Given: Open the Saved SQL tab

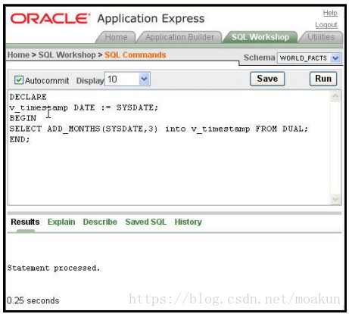Looking at the screenshot, I should [146, 222].
